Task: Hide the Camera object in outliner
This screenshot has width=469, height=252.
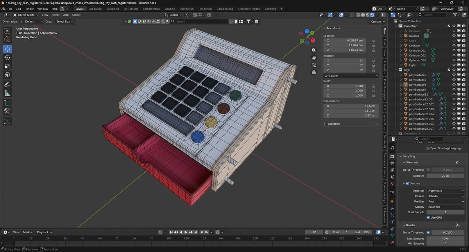Action: coord(454,36)
